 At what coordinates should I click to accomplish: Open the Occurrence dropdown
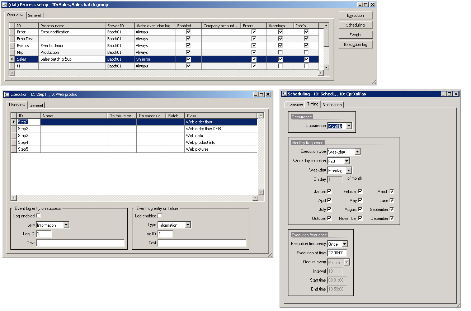[x=349, y=126]
